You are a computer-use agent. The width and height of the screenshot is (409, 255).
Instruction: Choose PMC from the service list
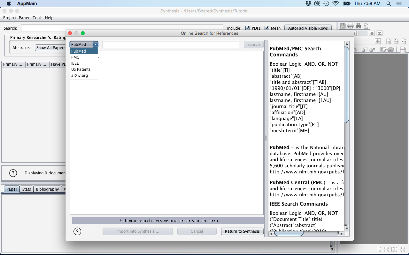(84, 57)
